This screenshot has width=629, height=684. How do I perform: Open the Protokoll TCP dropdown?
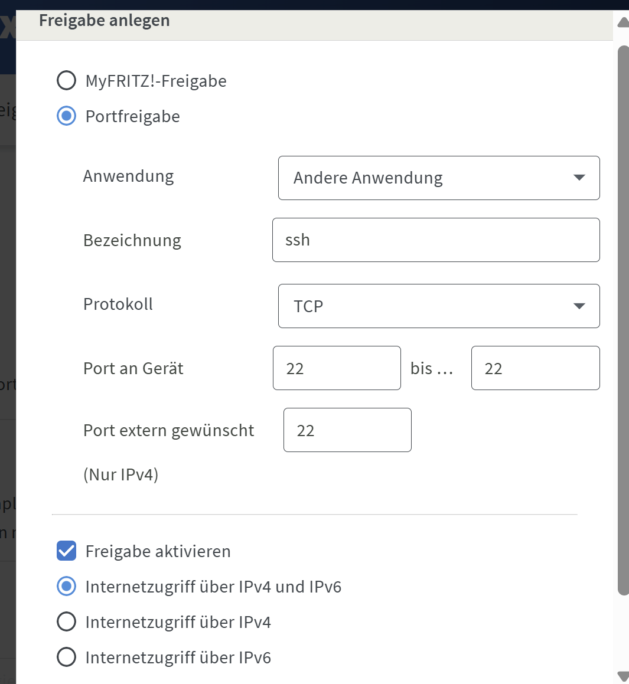438,306
